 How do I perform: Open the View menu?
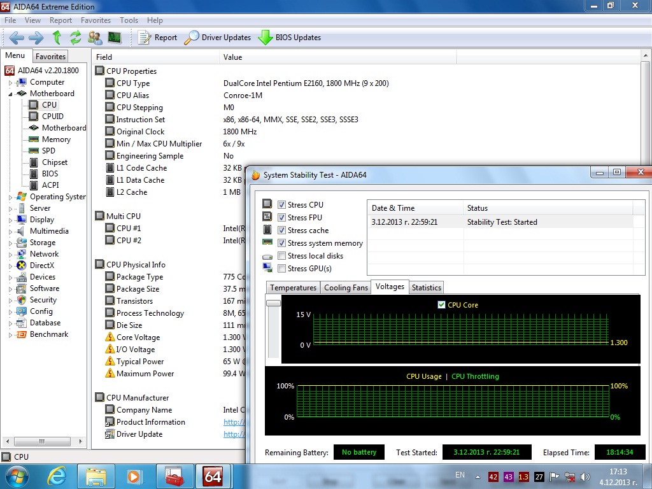32,20
